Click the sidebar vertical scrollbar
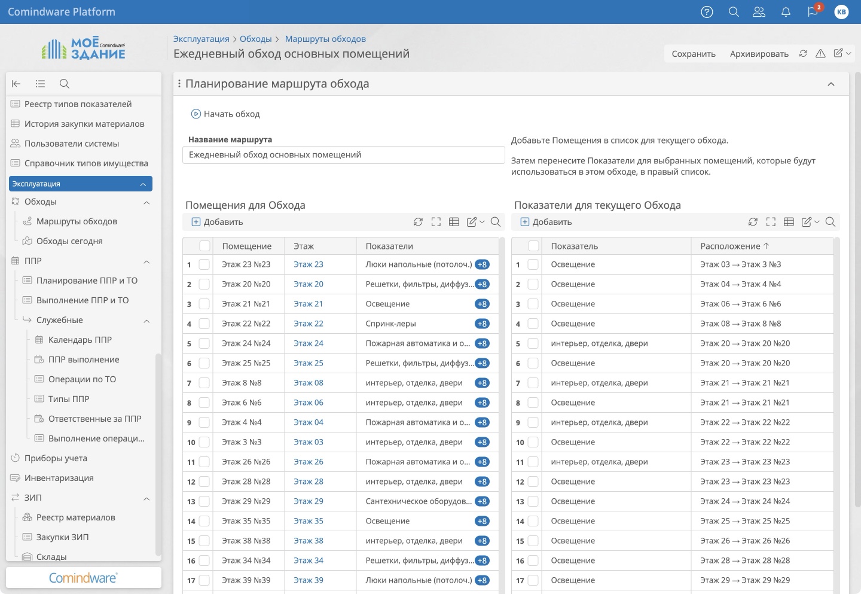Screen dimensions: 861x594 158,455
